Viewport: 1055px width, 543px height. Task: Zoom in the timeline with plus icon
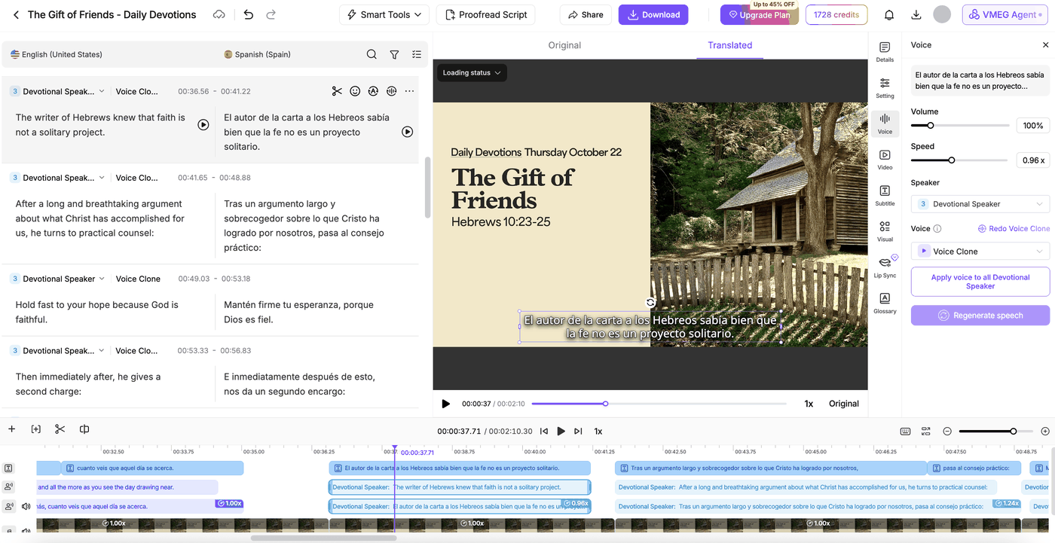tap(1045, 432)
